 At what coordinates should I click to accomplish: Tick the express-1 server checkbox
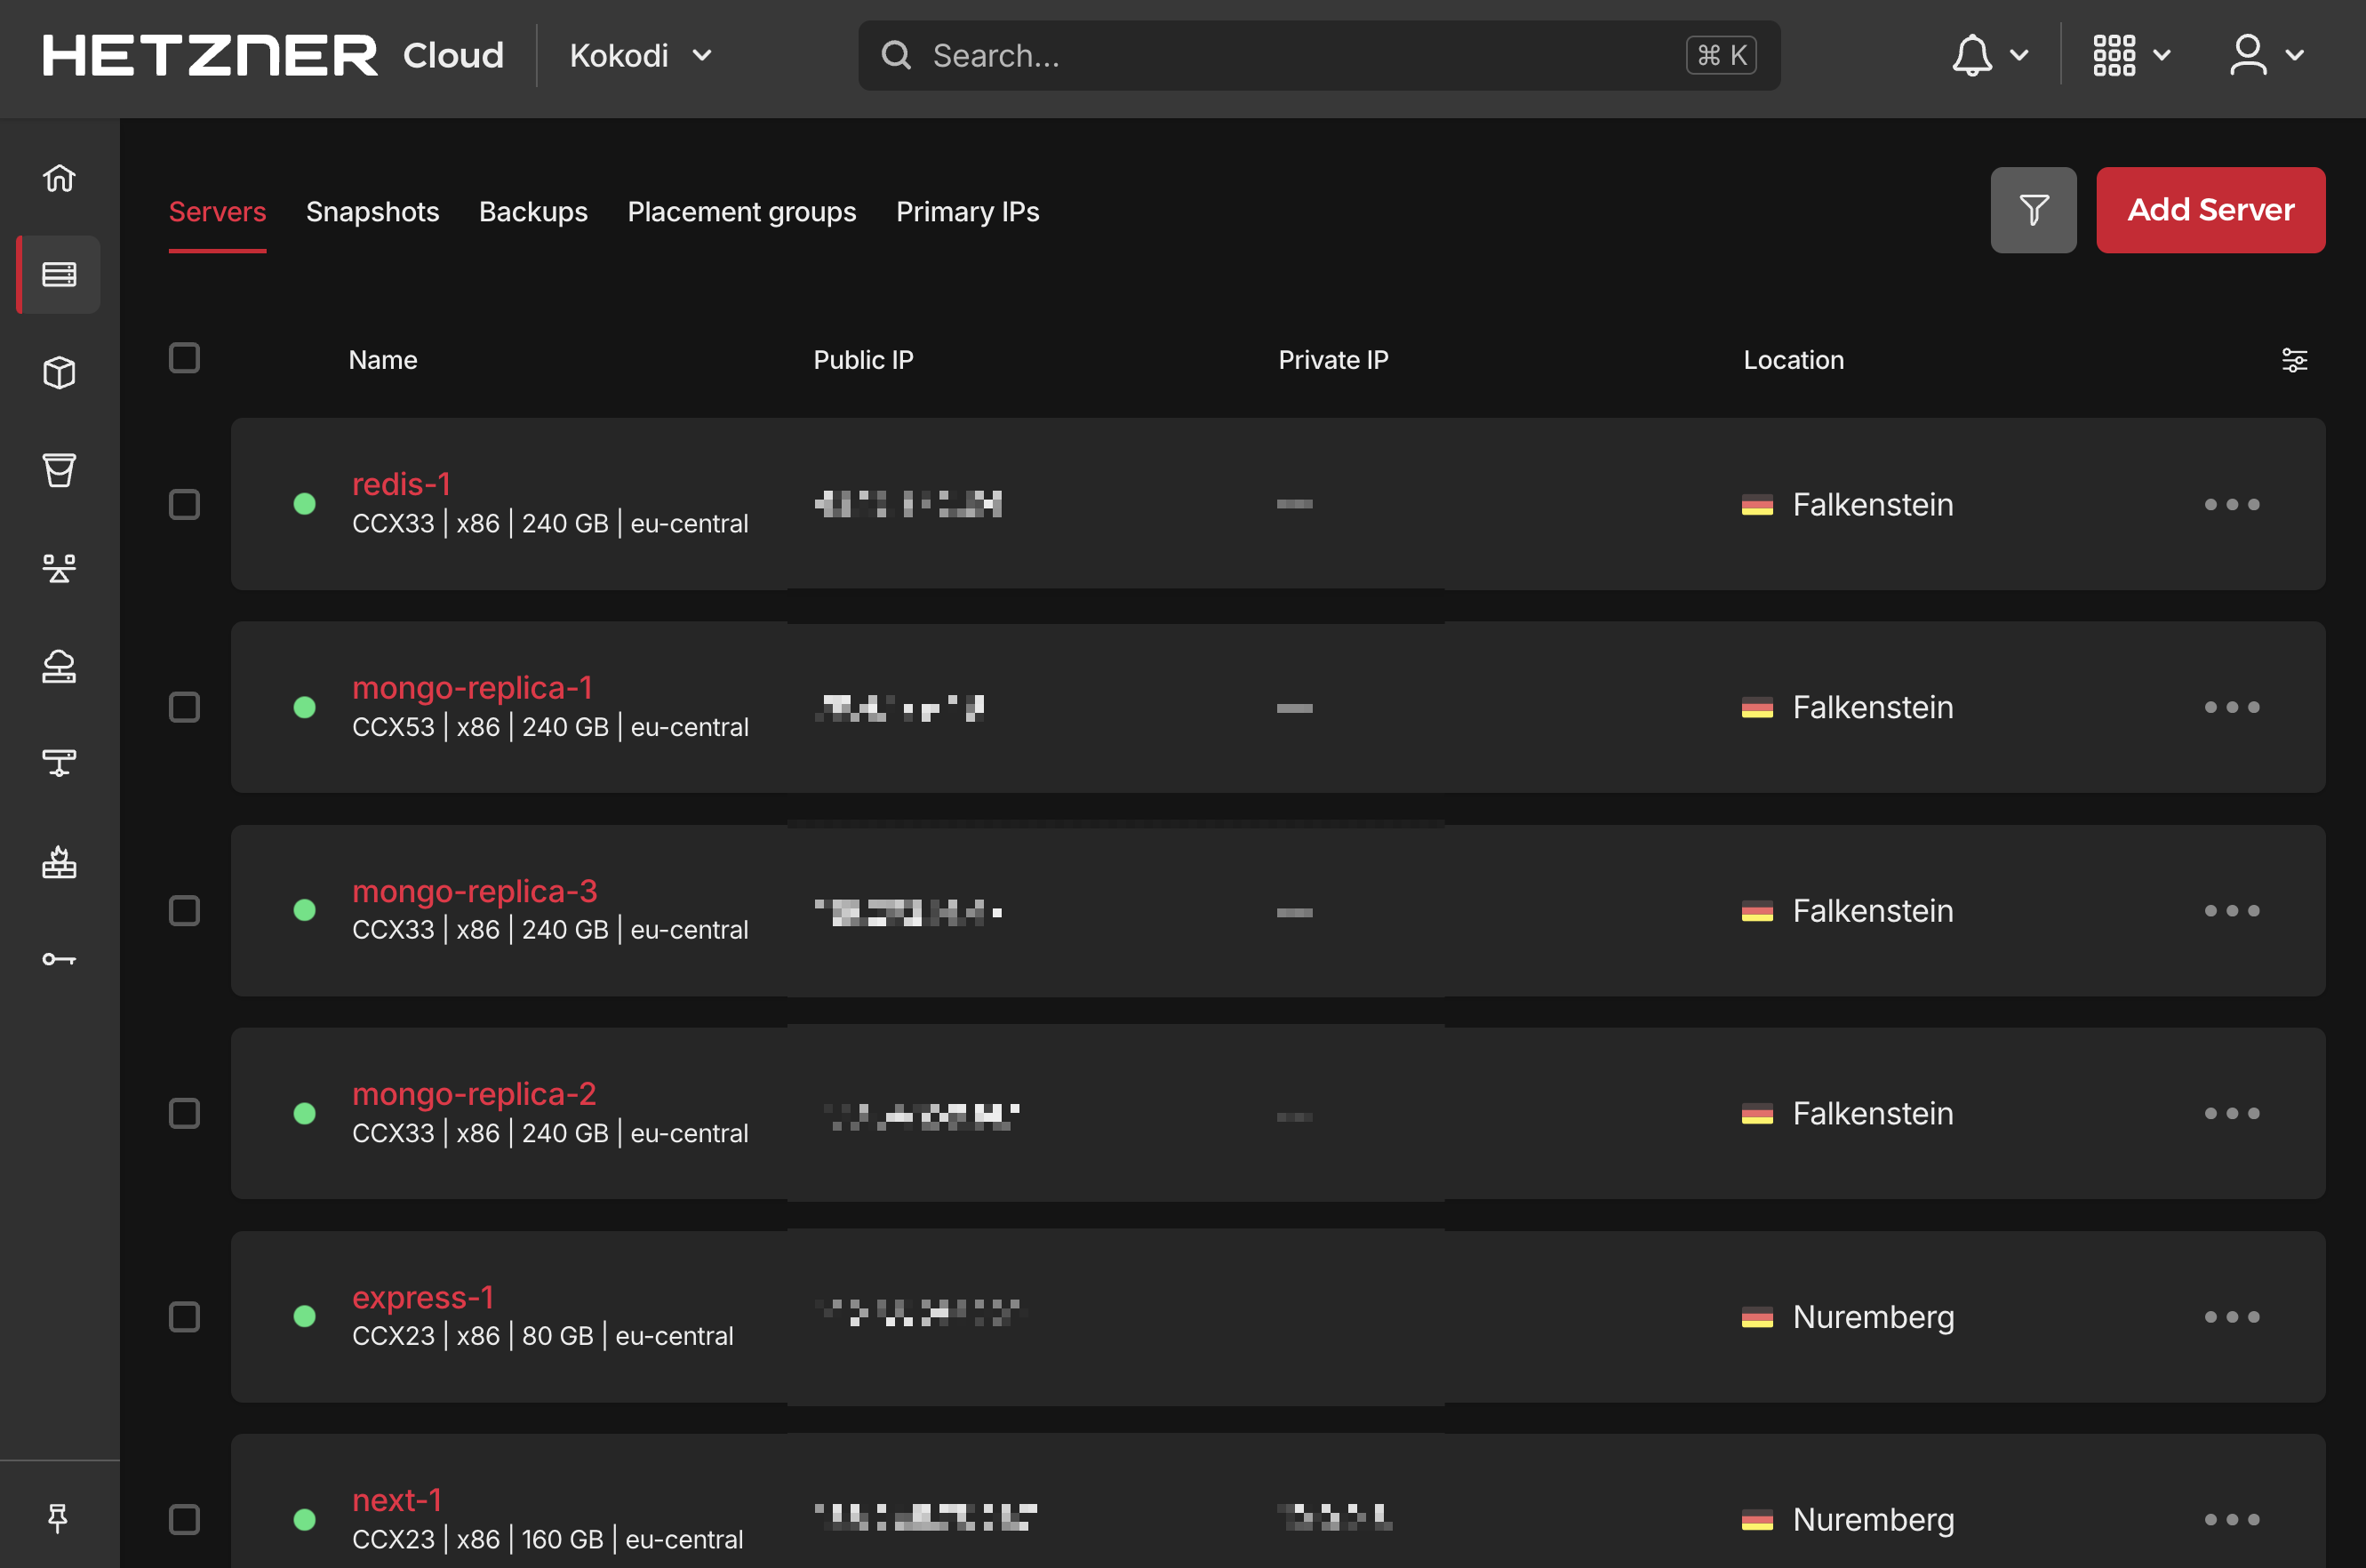184,1317
